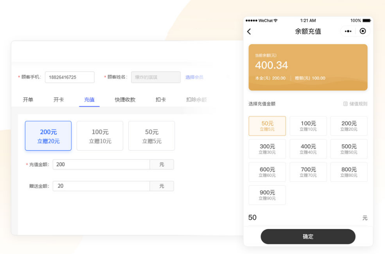The width and height of the screenshot is (385, 254).
Task: Select 100元 立赠10元 option in mobile app
Action: (x=308, y=126)
